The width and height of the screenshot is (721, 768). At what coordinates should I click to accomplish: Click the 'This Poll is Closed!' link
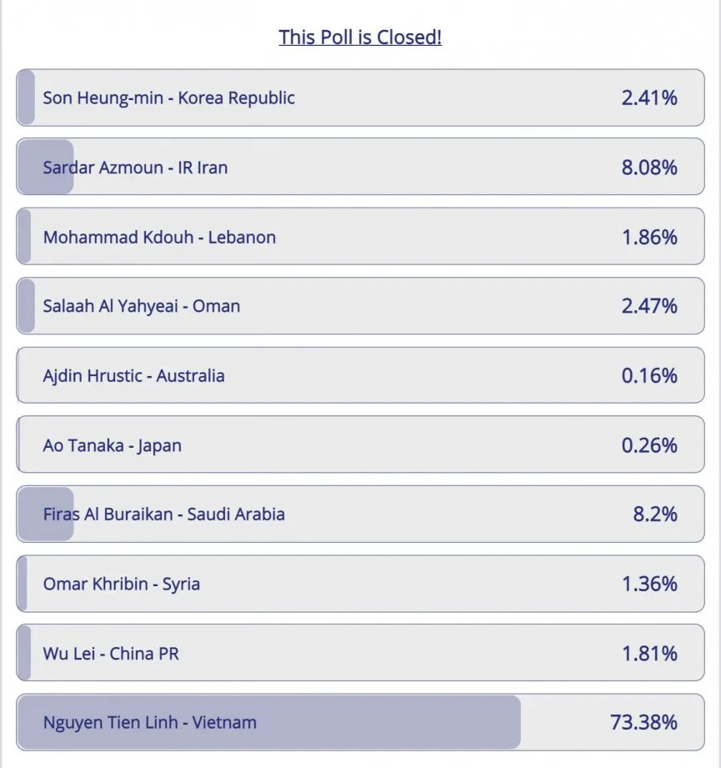coord(360,38)
